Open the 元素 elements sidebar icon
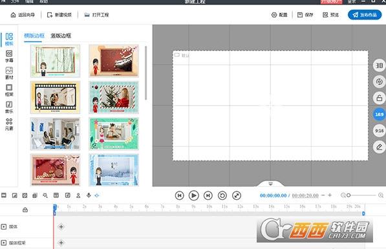Image resolution: width=386 pixels, height=249 pixels. tap(9, 124)
